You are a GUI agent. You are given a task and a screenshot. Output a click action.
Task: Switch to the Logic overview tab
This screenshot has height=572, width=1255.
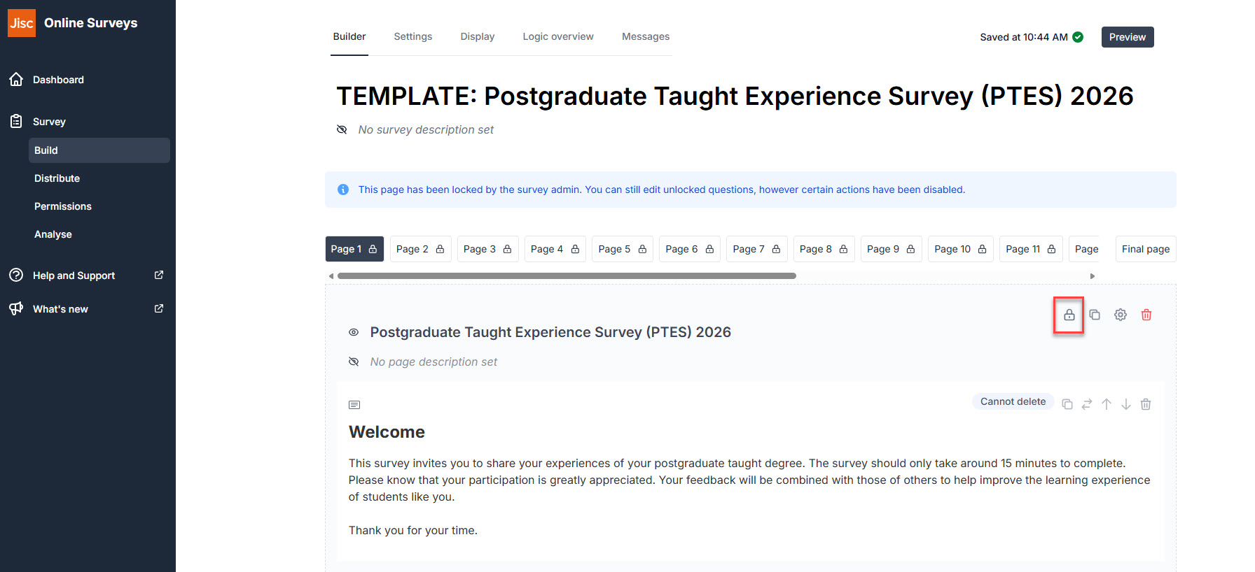(557, 36)
